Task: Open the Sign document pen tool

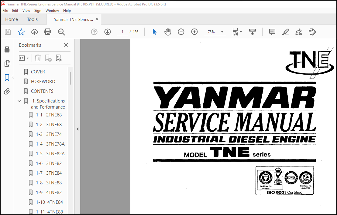Action: pos(299,32)
